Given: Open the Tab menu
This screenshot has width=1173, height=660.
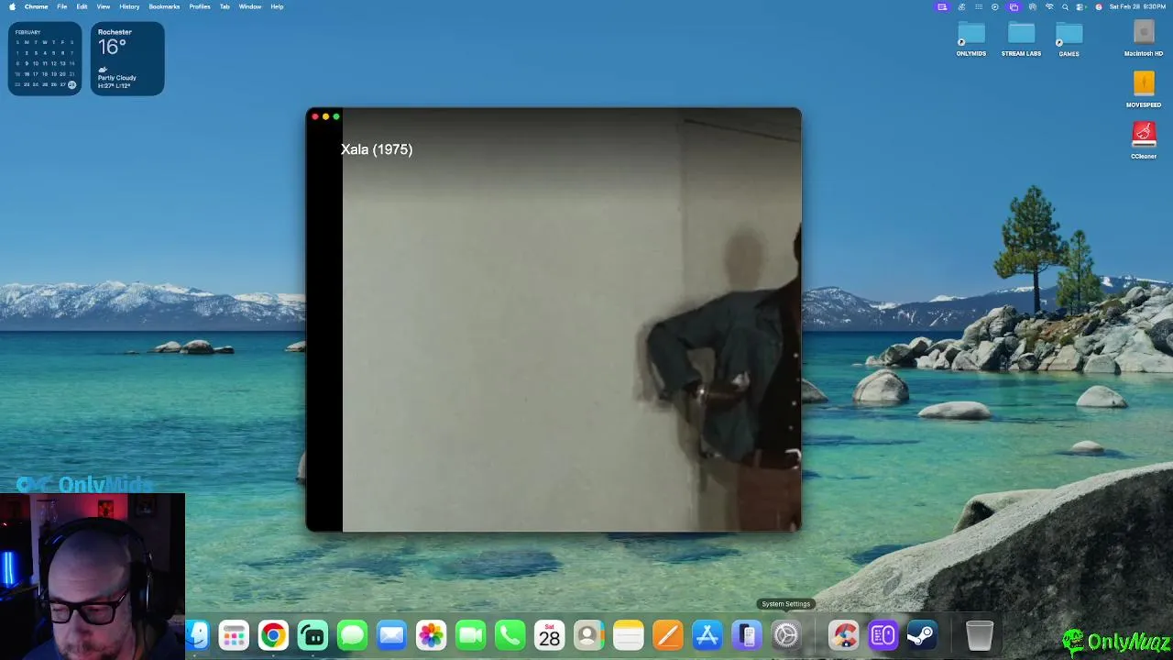Looking at the screenshot, I should [225, 6].
